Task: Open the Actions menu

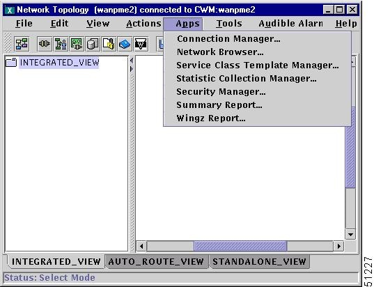Action: pyautogui.click(x=143, y=24)
